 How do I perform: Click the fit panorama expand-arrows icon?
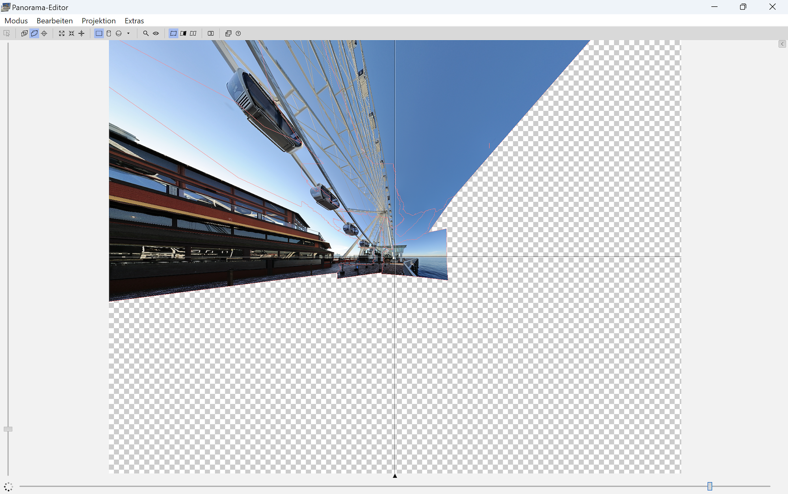tap(62, 34)
